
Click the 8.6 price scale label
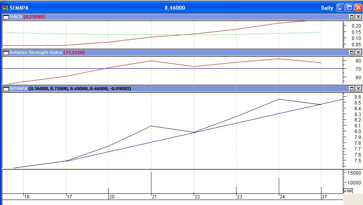[358, 97]
